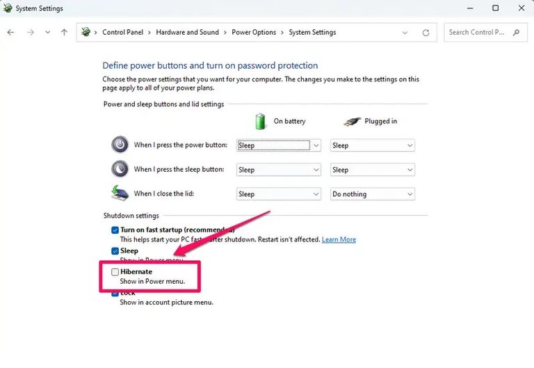The width and height of the screenshot is (534, 368).
Task: Navigate to Hardware and Sound breadcrumb
Action: pos(187,33)
